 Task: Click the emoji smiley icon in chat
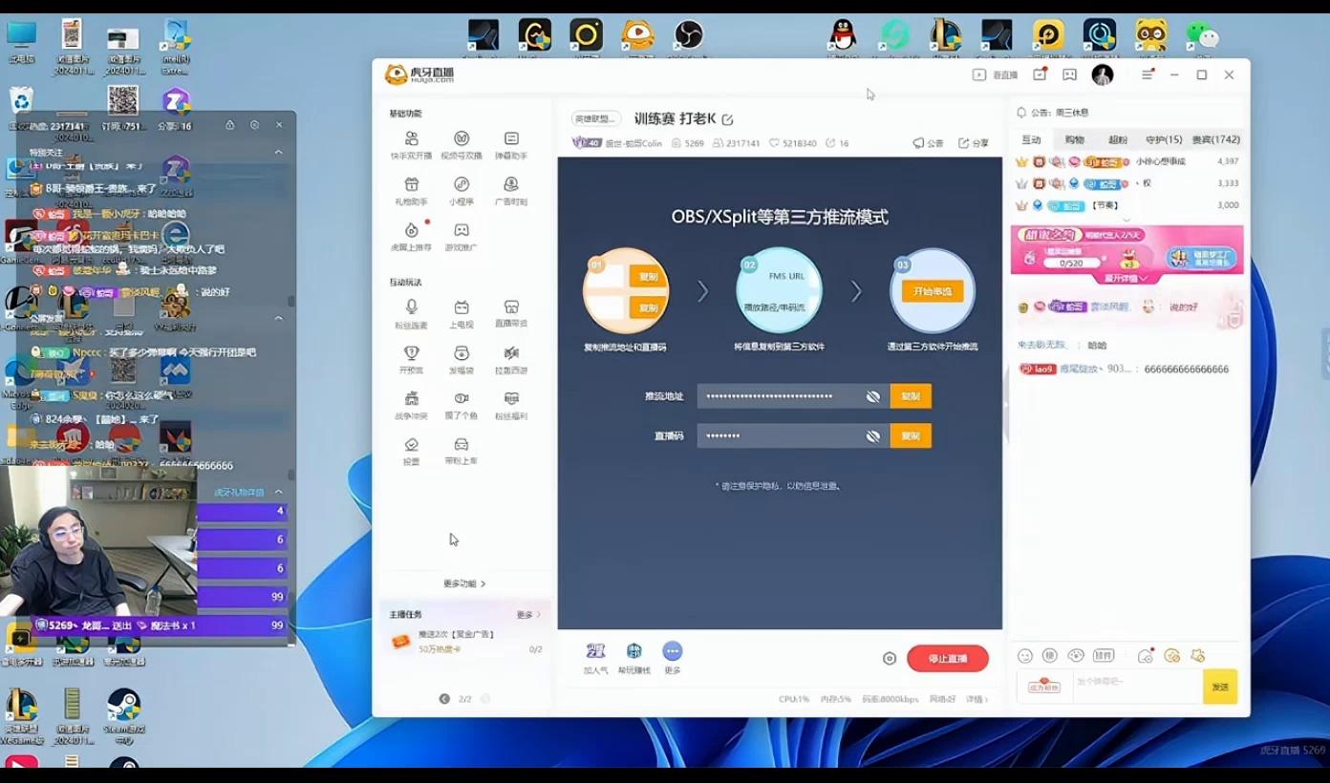1025,656
